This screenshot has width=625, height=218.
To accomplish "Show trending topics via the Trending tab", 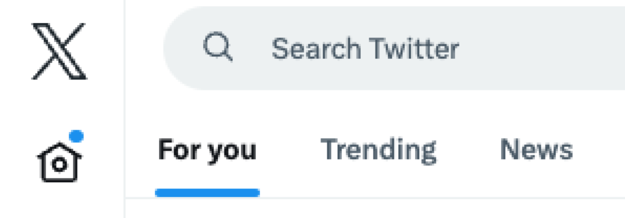I will point(378,150).
